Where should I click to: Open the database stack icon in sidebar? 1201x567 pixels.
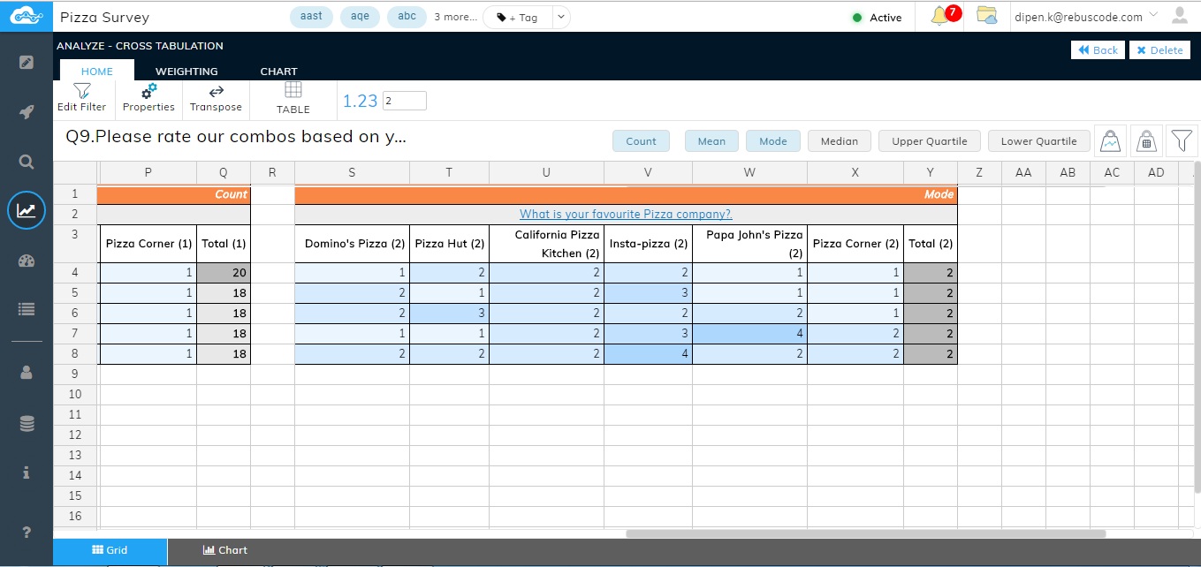(x=27, y=424)
